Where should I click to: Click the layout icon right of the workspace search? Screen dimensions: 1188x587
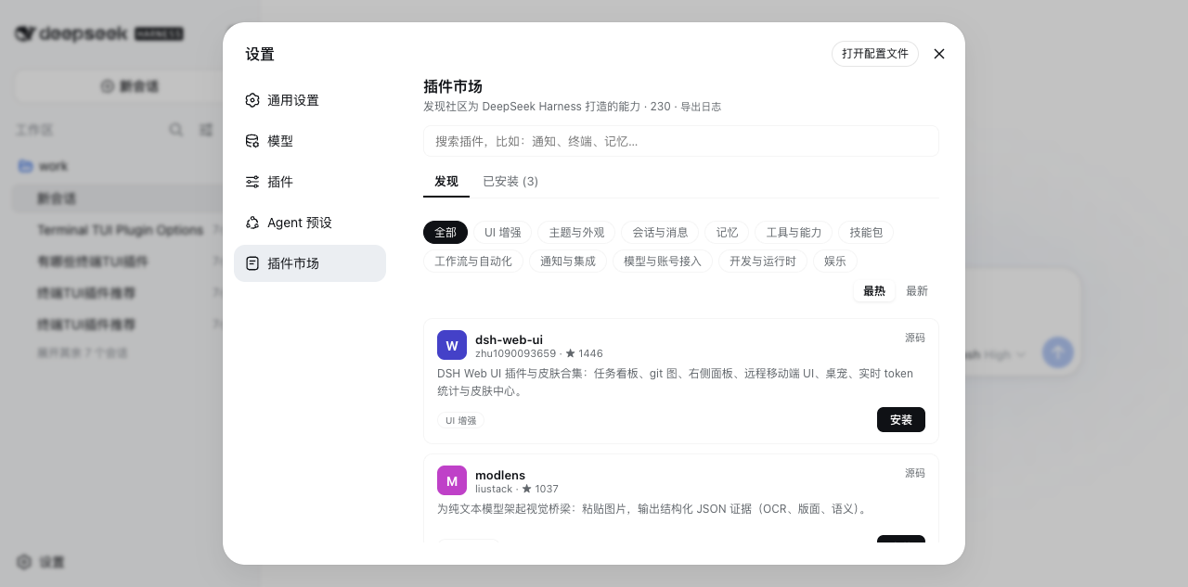pos(206,130)
